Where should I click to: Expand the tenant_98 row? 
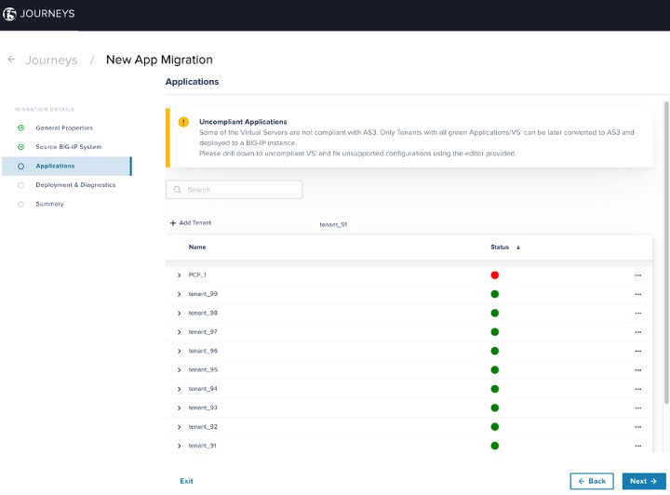tap(179, 314)
